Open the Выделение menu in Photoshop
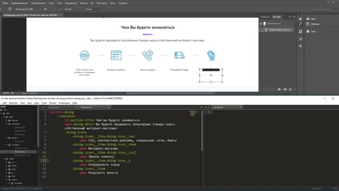The height and width of the screenshot is (191, 339). (71, 3)
